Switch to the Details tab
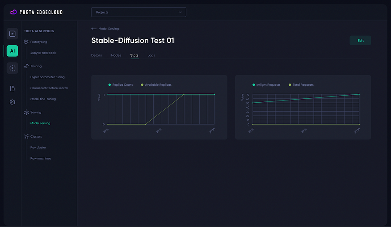Screen dimensions: 391x227 tap(97, 55)
